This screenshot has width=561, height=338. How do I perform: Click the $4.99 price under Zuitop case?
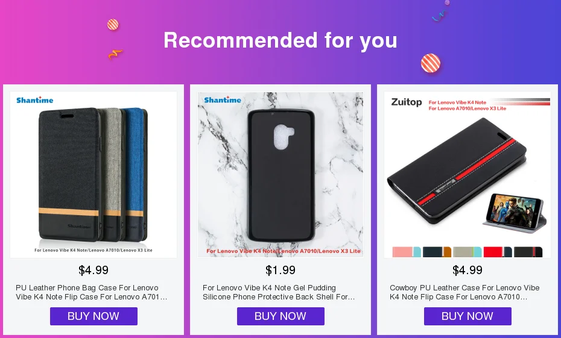(468, 270)
